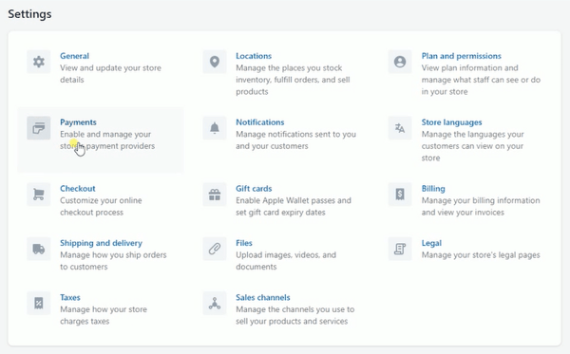
Task: Go to Checkout settings link
Action: pos(78,189)
